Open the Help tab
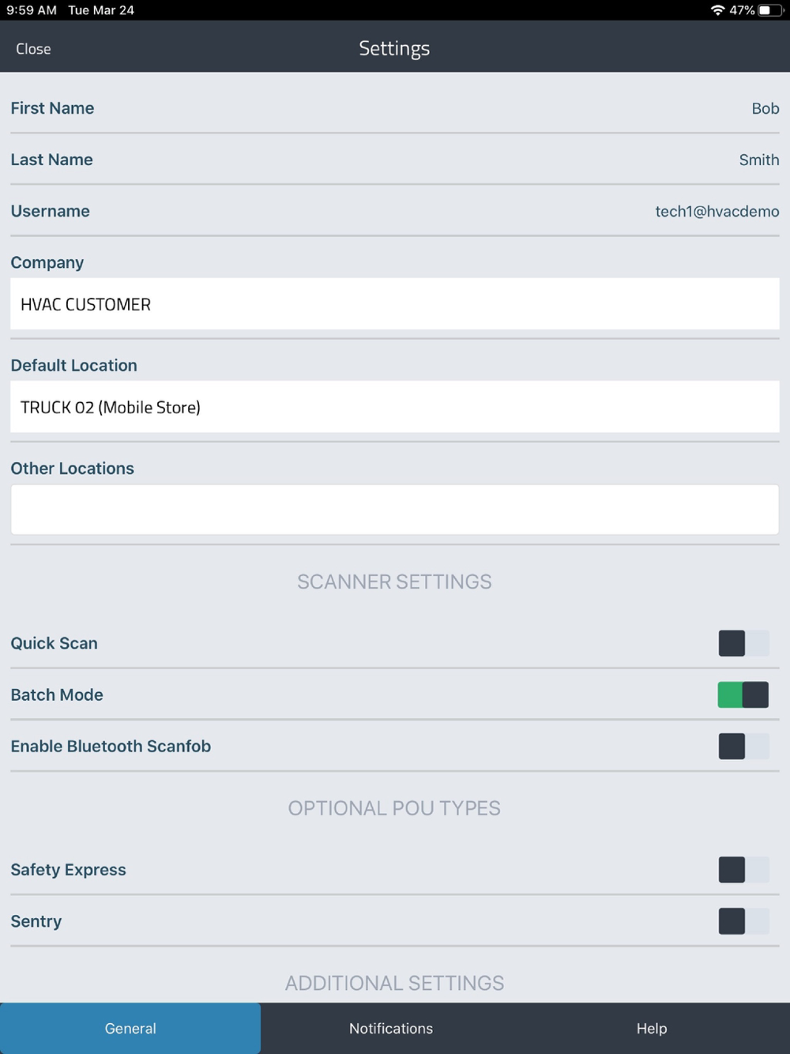This screenshot has height=1054, width=790. pyautogui.click(x=652, y=1028)
